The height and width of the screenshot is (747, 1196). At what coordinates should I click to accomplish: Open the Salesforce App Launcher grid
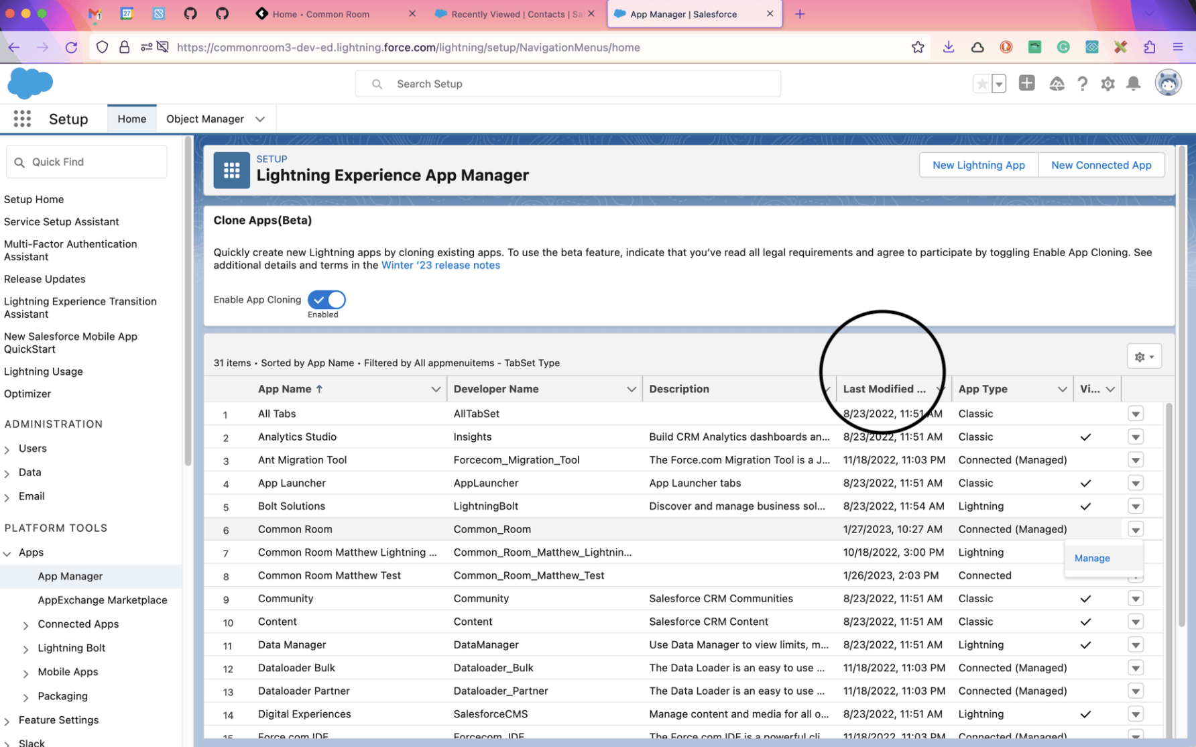[x=22, y=119]
